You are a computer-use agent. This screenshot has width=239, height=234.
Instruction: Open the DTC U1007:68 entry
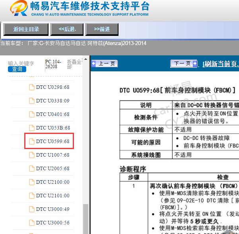tap(52, 155)
